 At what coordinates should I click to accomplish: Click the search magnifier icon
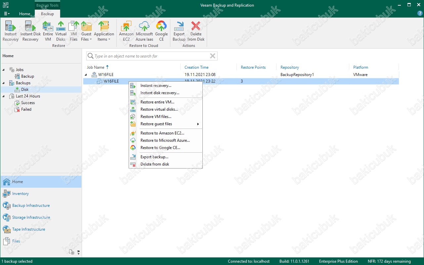click(90, 56)
